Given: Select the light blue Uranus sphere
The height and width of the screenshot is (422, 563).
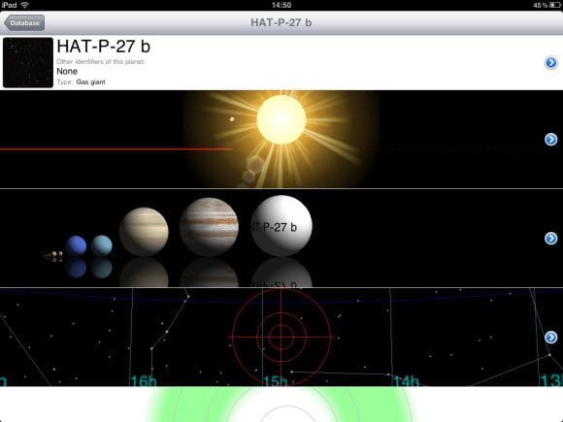Looking at the screenshot, I should [102, 245].
